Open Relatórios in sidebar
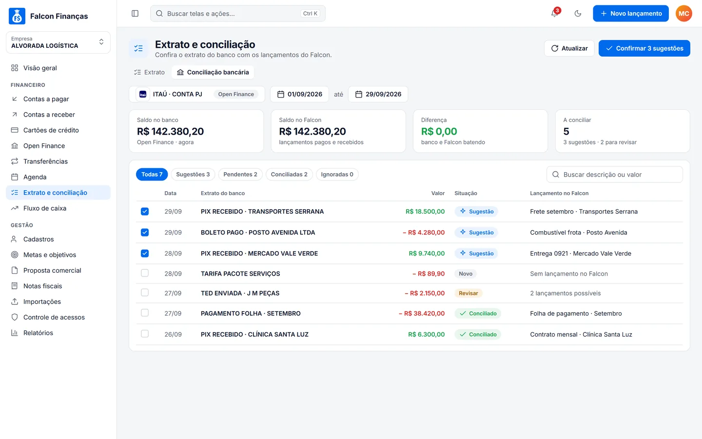 pyautogui.click(x=58, y=333)
